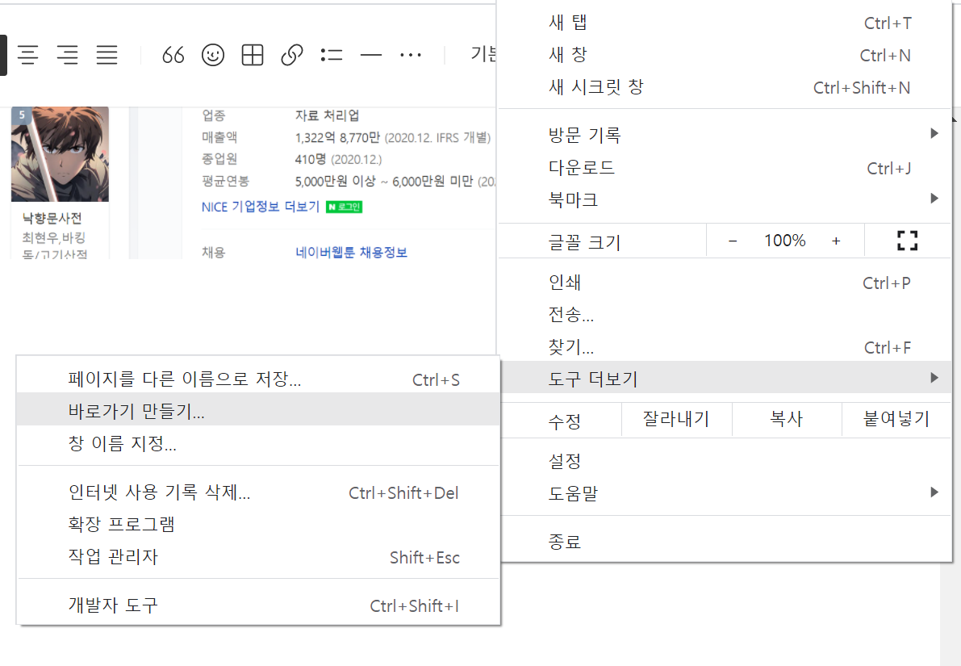This screenshot has height=666, width=961.
Task: Click the 낙향문사전 title text
Action: [52, 218]
